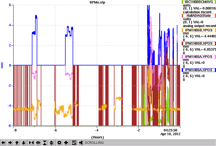Click the 'volts' unit text in legend

pos(187,19)
